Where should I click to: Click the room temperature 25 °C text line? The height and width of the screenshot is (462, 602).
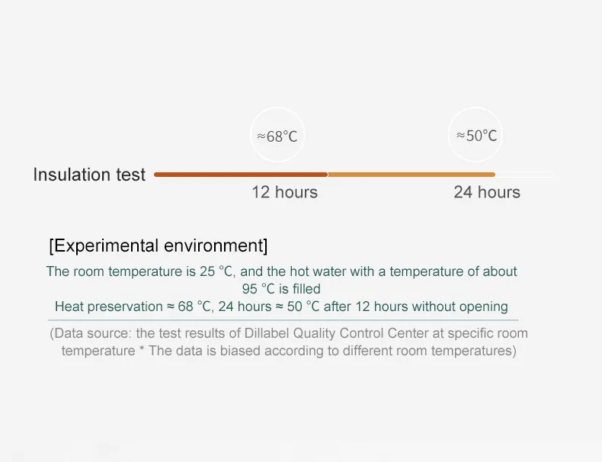(x=281, y=271)
